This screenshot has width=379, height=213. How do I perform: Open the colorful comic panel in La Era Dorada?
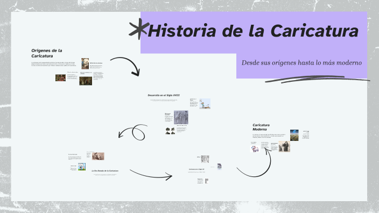pyautogui.click(x=82, y=167)
